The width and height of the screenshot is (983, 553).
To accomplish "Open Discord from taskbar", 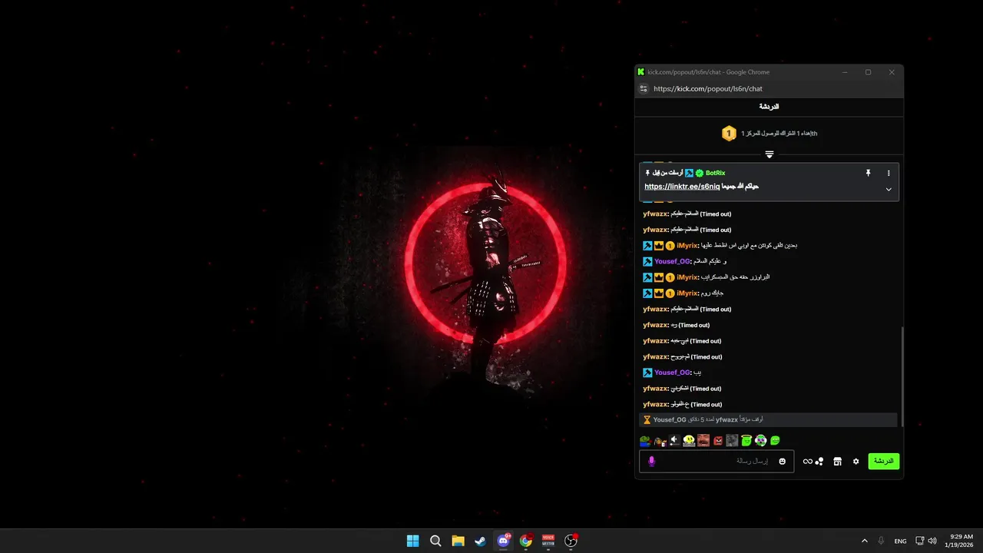I will [x=503, y=541].
